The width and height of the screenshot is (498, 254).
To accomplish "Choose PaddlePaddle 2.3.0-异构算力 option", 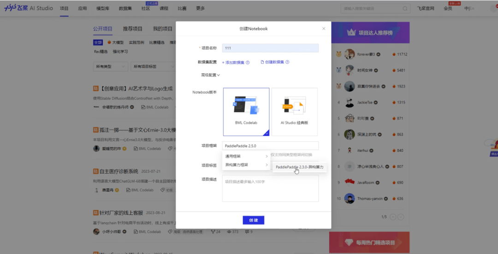I will 300,167.
